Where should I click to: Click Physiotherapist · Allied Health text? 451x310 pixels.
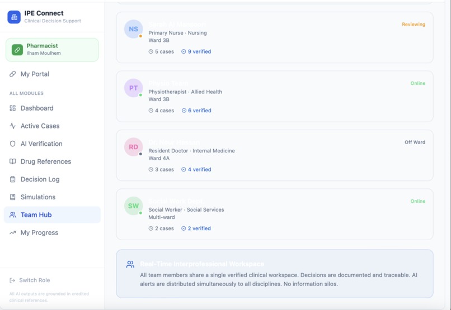click(185, 92)
